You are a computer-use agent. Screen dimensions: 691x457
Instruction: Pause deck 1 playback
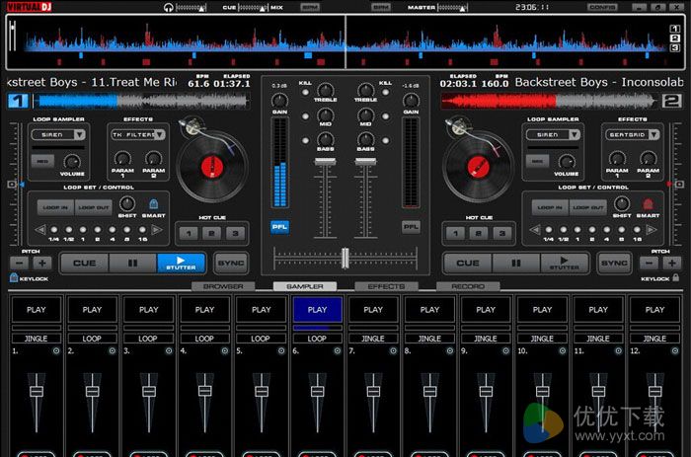pyautogui.click(x=132, y=264)
